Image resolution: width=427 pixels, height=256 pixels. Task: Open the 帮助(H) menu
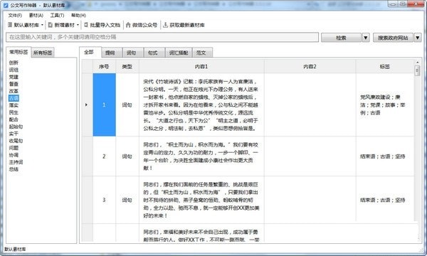click(x=78, y=16)
